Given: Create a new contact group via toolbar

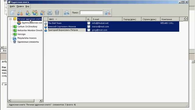Looking at the screenshot, I should click(x=35, y=13).
